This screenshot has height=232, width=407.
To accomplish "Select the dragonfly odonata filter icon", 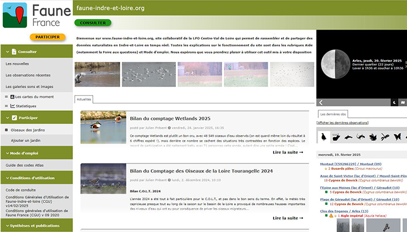I will pyautogui.click(x=385, y=137).
